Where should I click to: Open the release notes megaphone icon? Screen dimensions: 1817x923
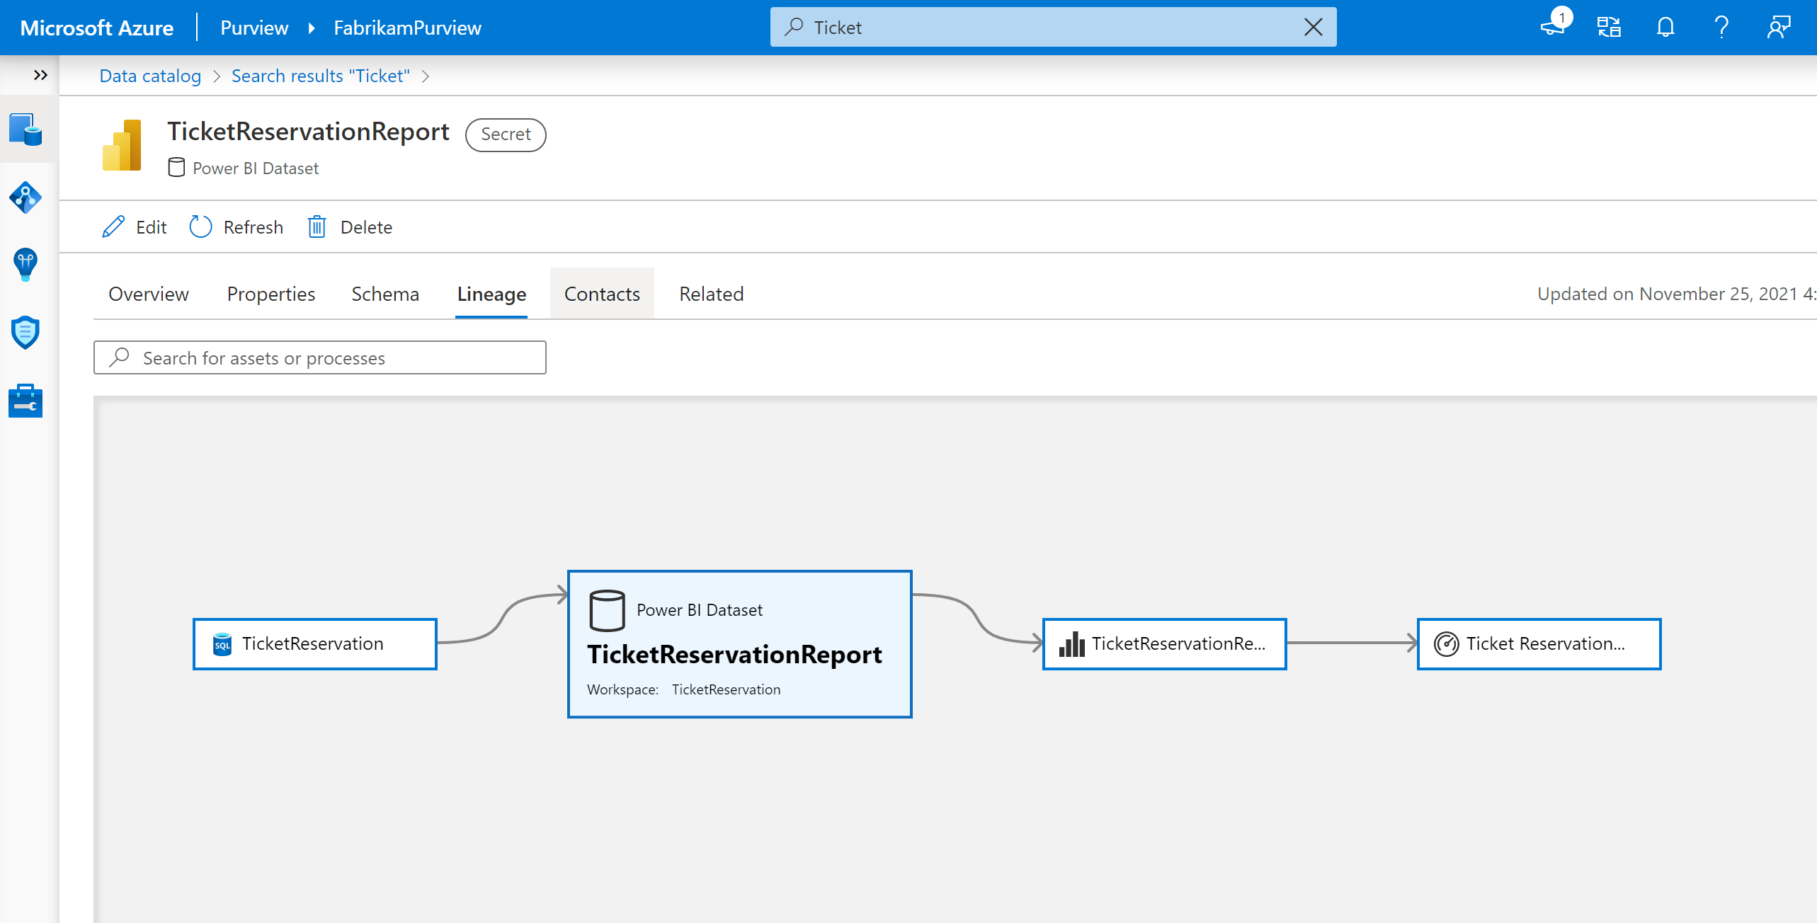[x=1553, y=28]
